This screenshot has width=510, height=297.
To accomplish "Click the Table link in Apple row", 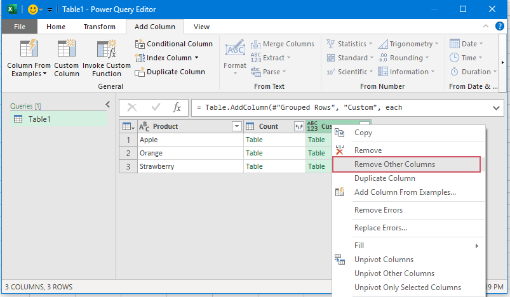I will pyautogui.click(x=254, y=140).
